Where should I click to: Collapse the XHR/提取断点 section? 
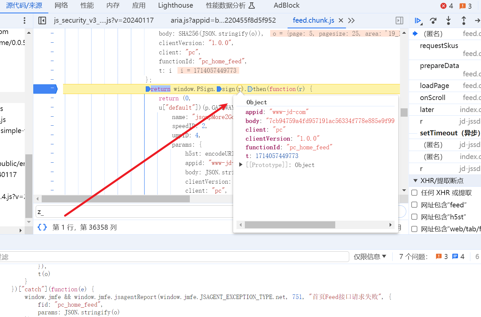tap(415, 180)
